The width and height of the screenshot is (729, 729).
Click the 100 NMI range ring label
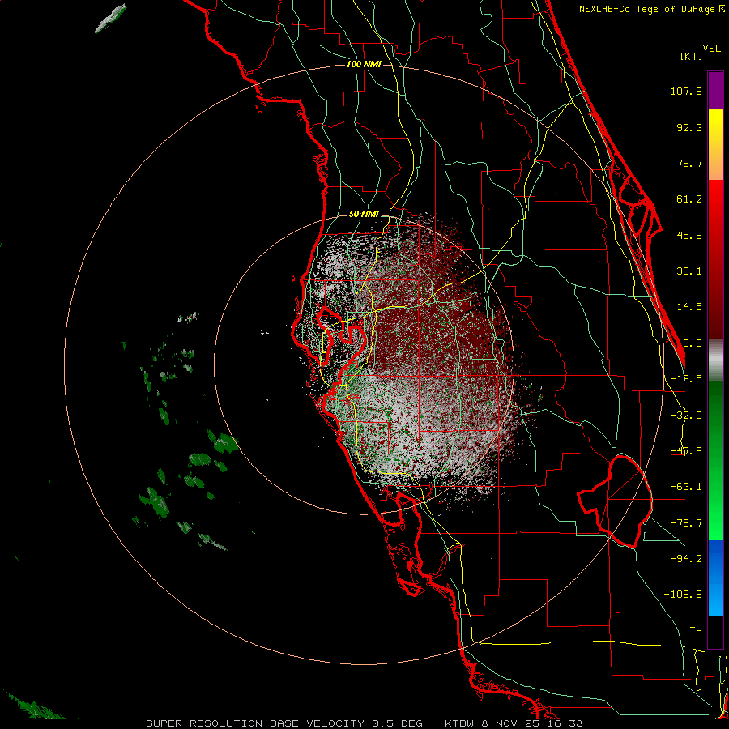pyautogui.click(x=364, y=64)
